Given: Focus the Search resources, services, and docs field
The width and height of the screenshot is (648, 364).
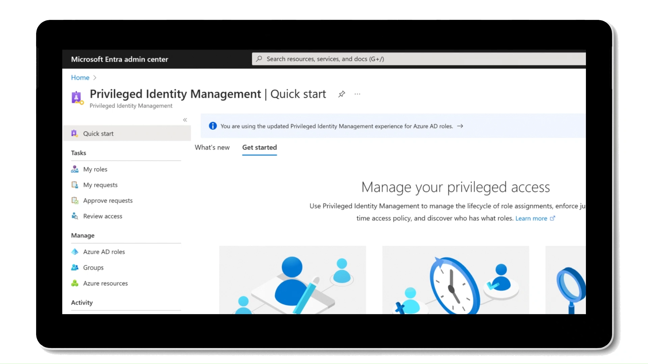Looking at the screenshot, I should click(419, 59).
